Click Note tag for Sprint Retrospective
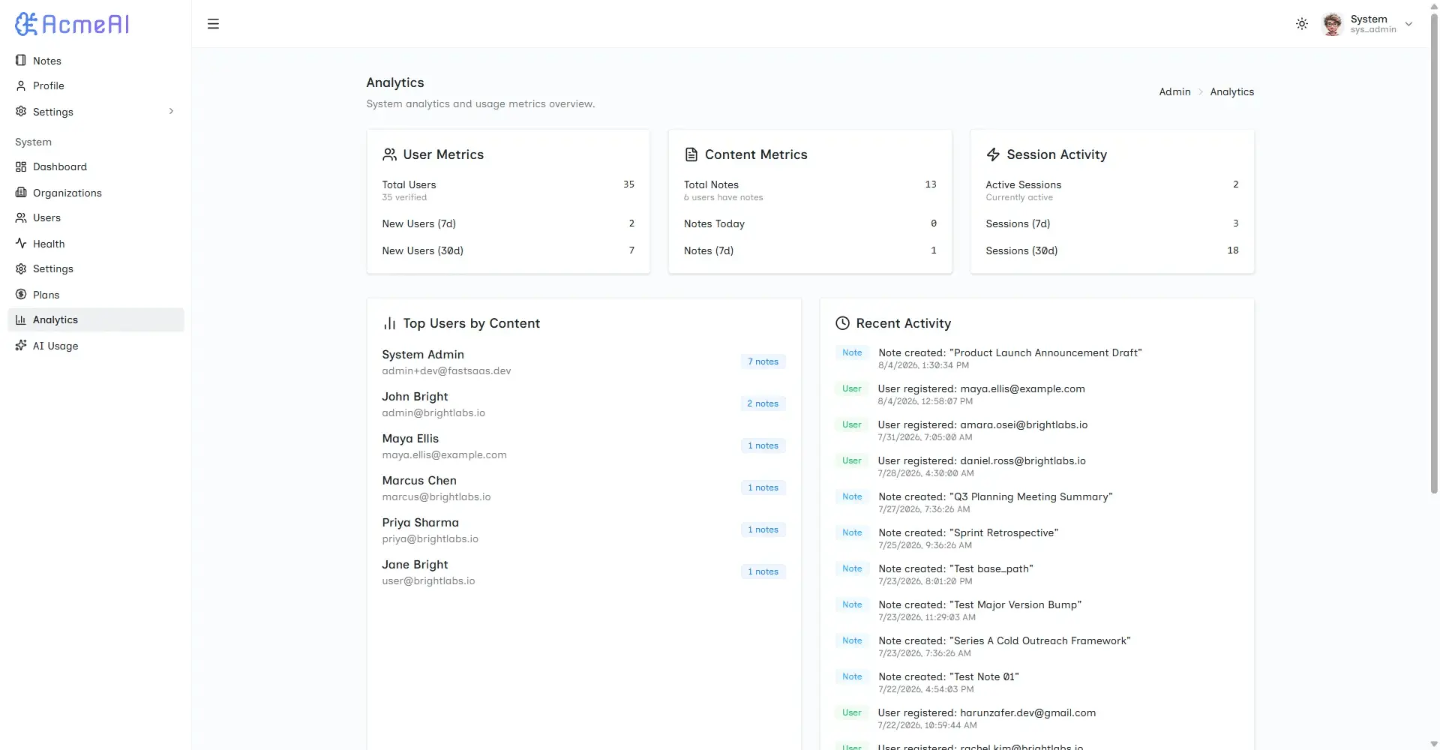 [852, 532]
